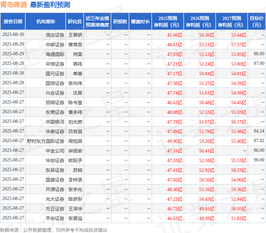This screenshot has height=233, width=266.
Task: Click the 2026预测净利润 column header
Action: (x=200, y=22)
